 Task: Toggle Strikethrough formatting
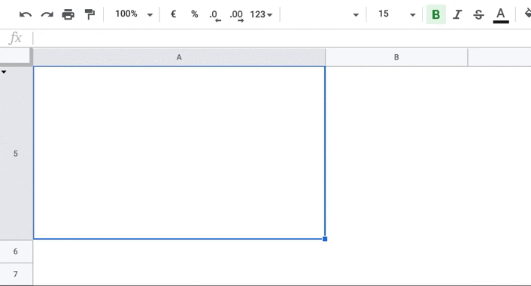pyautogui.click(x=478, y=14)
